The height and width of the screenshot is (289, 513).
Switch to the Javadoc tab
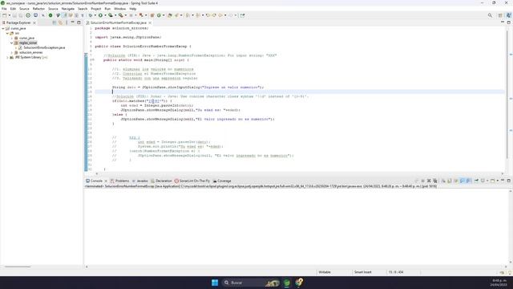coord(140,181)
